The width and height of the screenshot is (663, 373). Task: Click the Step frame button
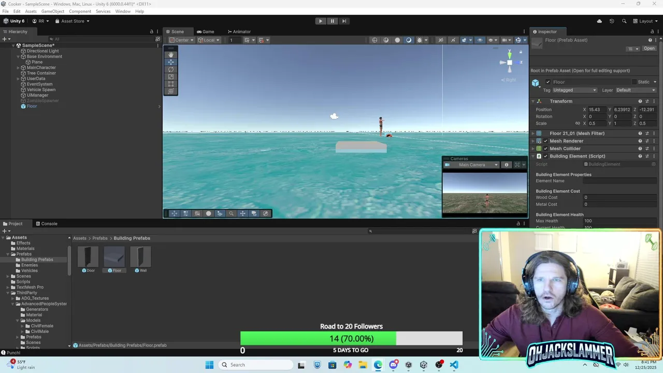(344, 21)
